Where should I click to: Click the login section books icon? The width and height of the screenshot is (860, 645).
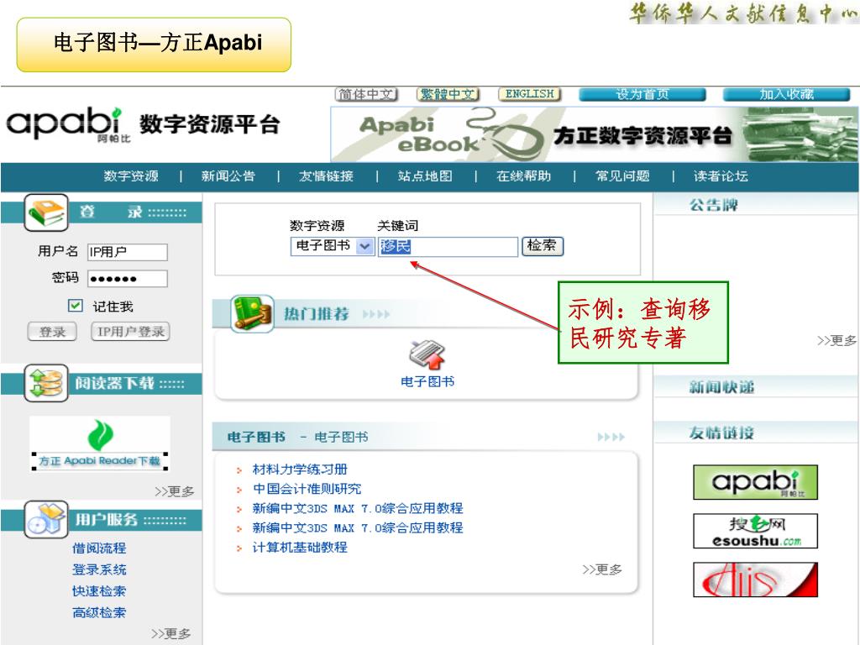(46, 212)
